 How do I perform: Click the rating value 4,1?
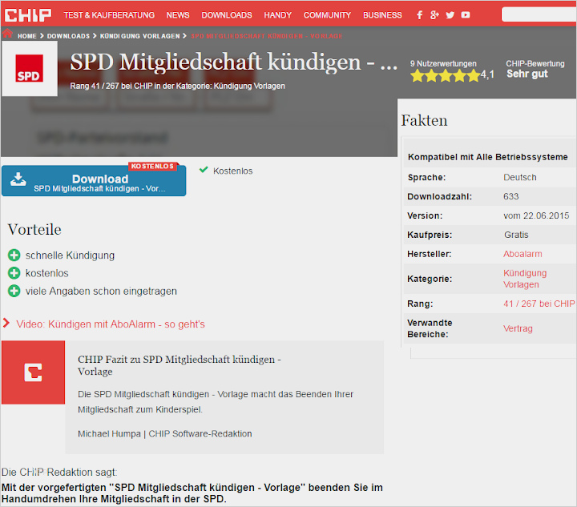[487, 75]
